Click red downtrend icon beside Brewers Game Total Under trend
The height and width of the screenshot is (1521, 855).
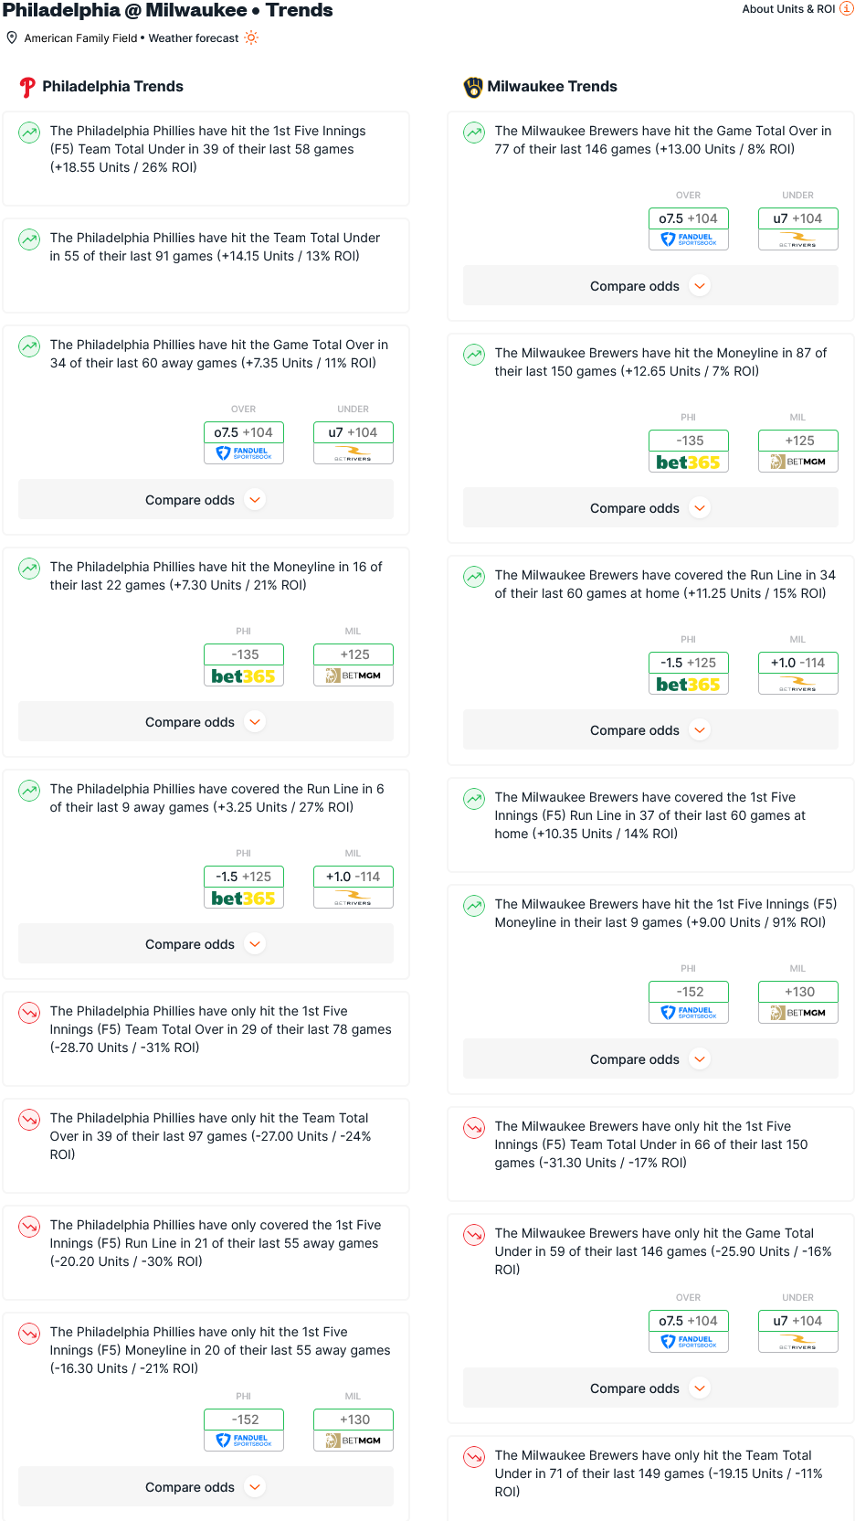[x=474, y=1234]
